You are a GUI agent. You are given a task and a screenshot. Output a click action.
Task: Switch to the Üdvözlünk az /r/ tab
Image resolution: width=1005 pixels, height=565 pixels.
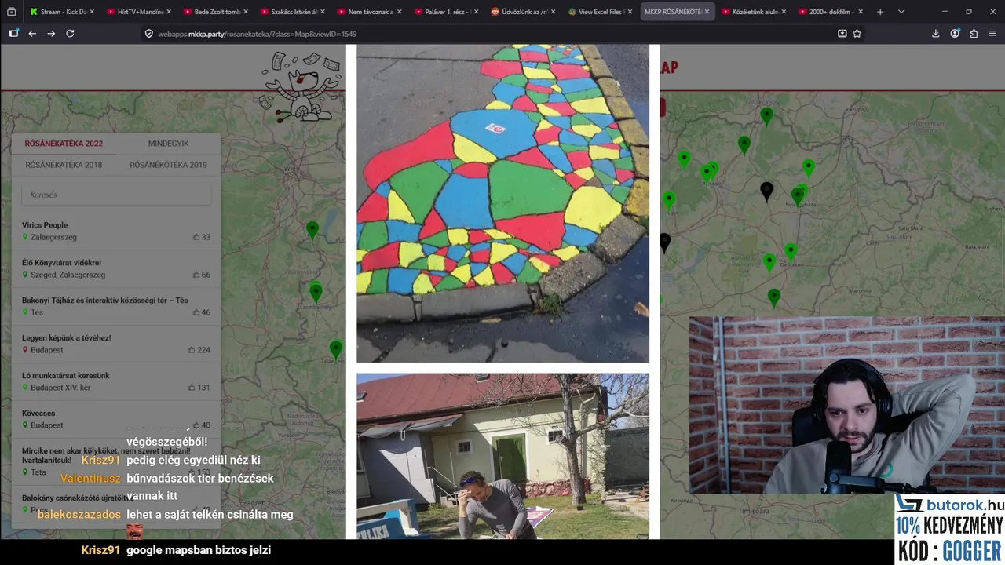click(x=522, y=12)
